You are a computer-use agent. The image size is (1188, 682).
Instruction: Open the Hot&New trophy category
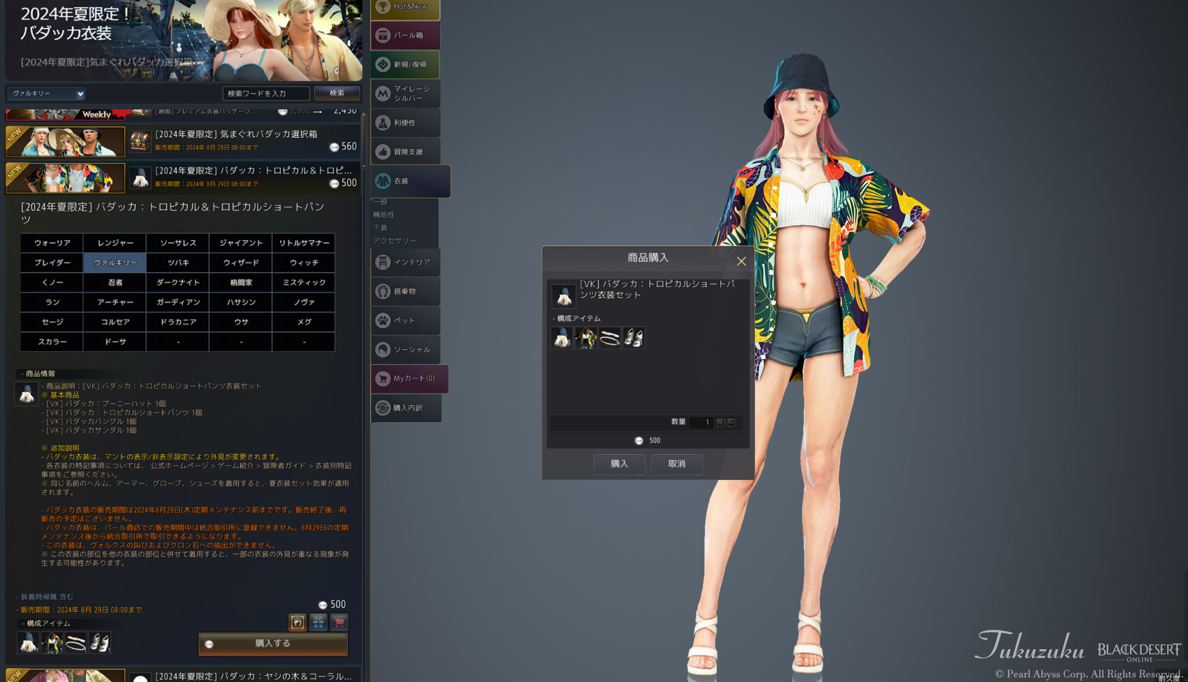405,8
